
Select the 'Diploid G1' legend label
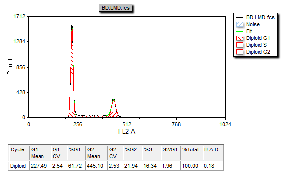[x=258, y=38]
